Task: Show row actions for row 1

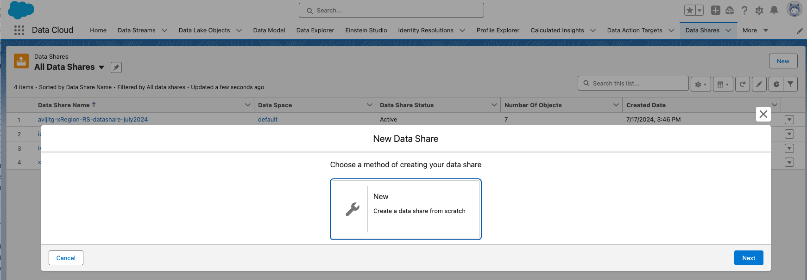Action: point(789,120)
